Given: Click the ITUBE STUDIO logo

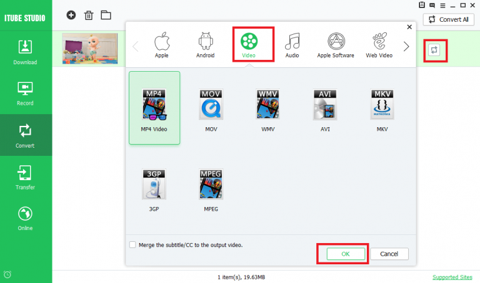Looking at the screenshot, I should tap(25, 18).
